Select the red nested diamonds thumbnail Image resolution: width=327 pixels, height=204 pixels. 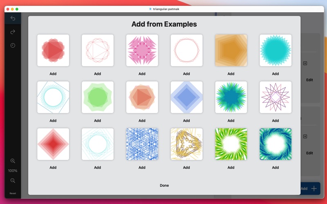tap(53, 144)
